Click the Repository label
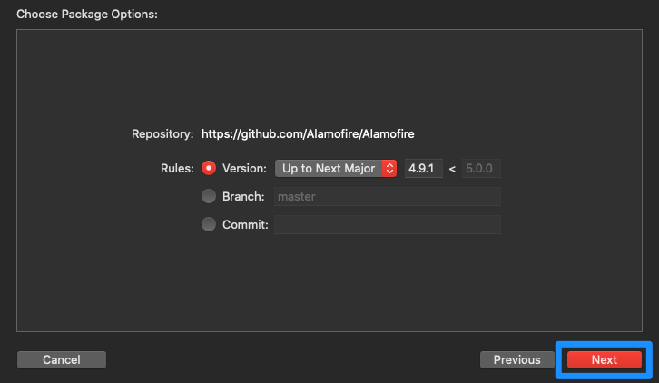The width and height of the screenshot is (659, 383). tap(162, 133)
